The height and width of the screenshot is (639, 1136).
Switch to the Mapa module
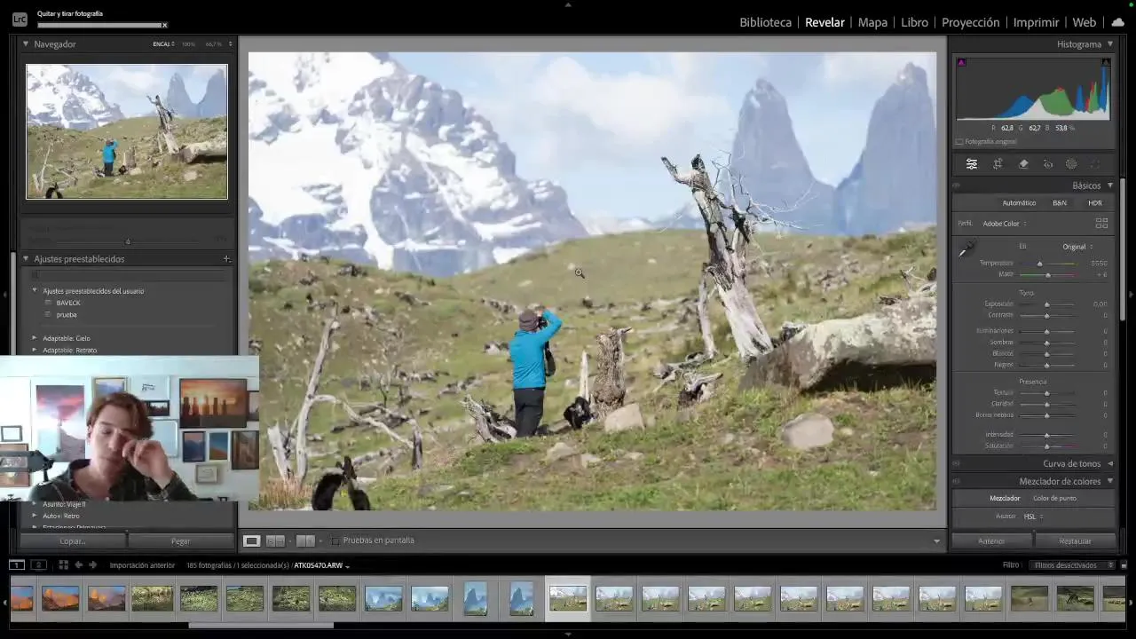(872, 22)
